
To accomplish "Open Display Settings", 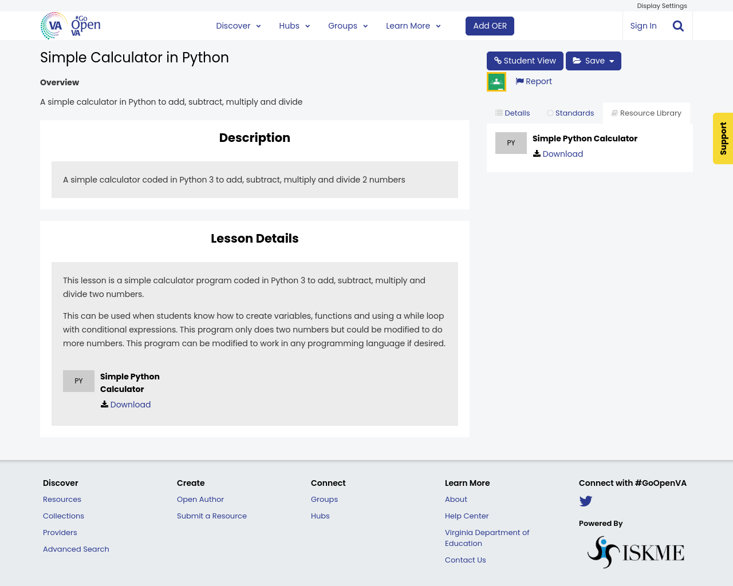I will pyautogui.click(x=661, y=6).
